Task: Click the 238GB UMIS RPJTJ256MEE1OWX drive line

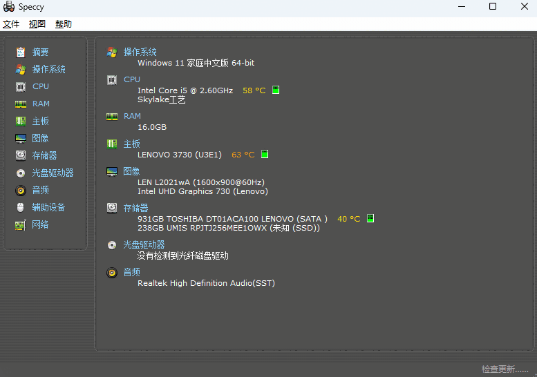Action: (229, 228)
